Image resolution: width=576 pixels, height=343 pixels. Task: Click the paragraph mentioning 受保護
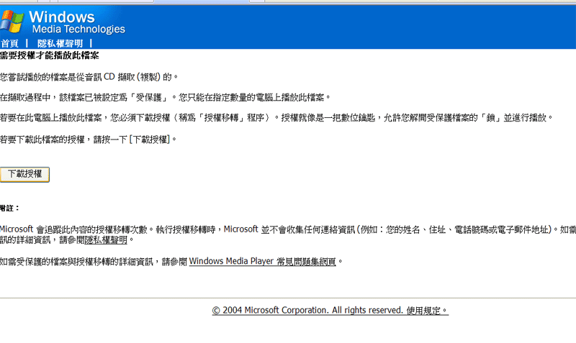pyautogui.click(x=165, y=98)
